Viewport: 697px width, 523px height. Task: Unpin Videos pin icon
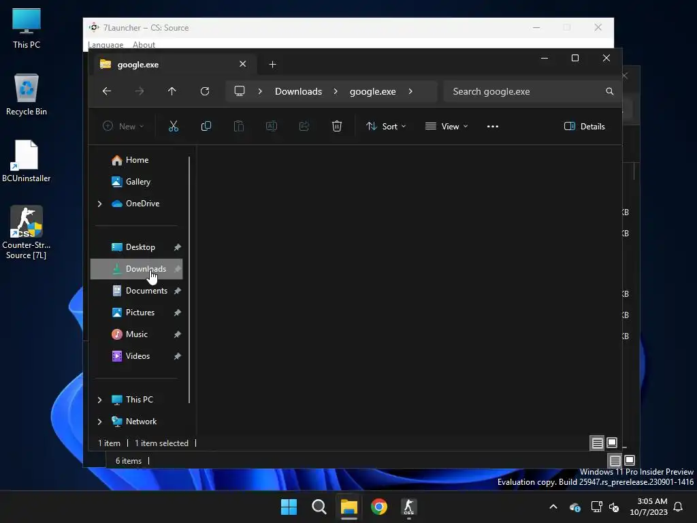tap(178, 356)
